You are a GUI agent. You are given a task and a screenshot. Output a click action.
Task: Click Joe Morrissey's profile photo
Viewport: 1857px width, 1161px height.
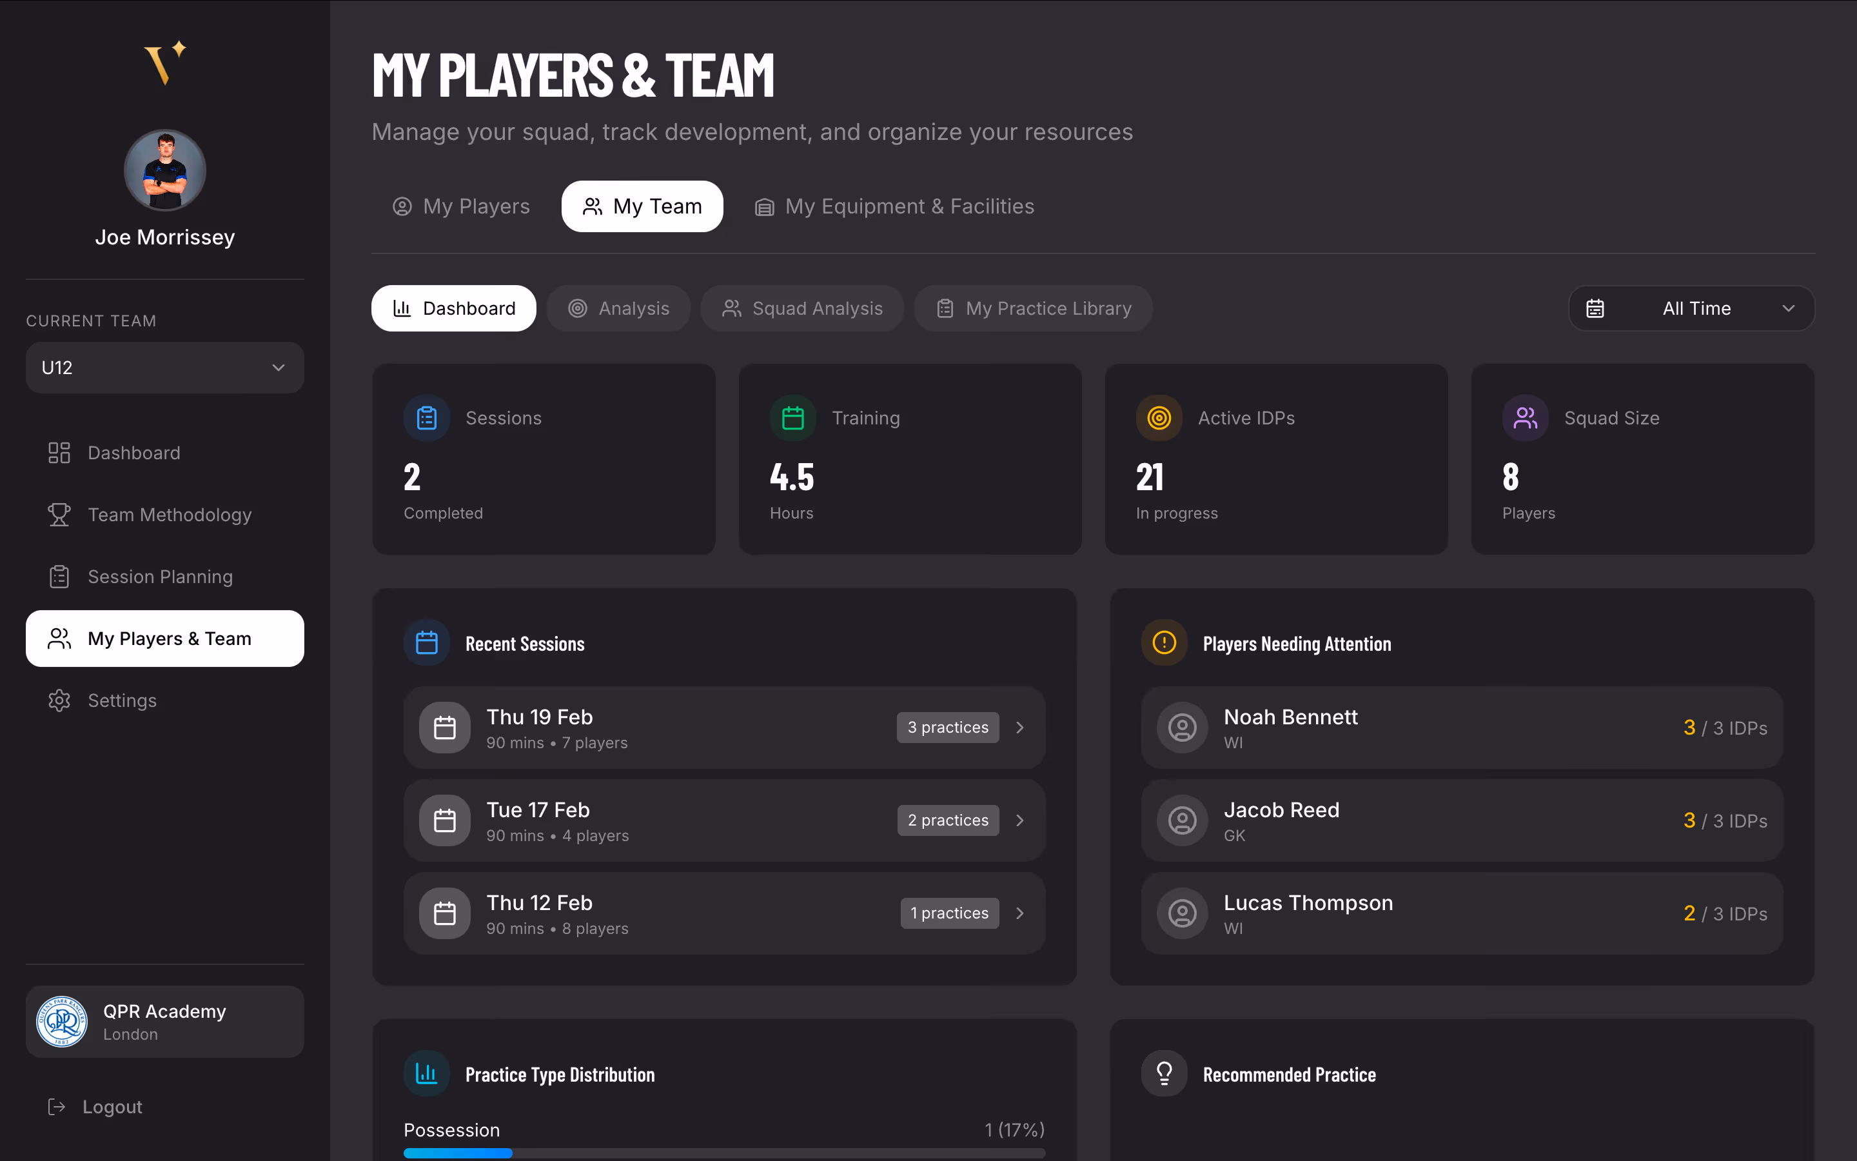(x=164, y=170)
